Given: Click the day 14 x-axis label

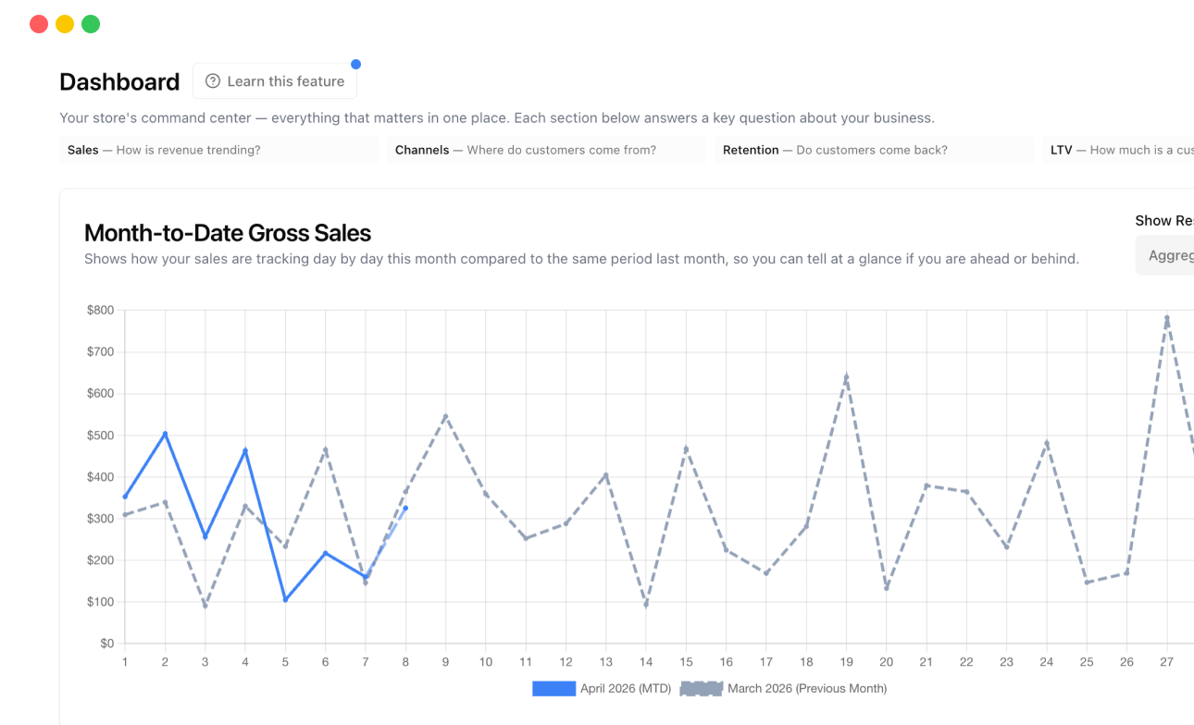Looking at the screenshot, I should coord(646,662).
